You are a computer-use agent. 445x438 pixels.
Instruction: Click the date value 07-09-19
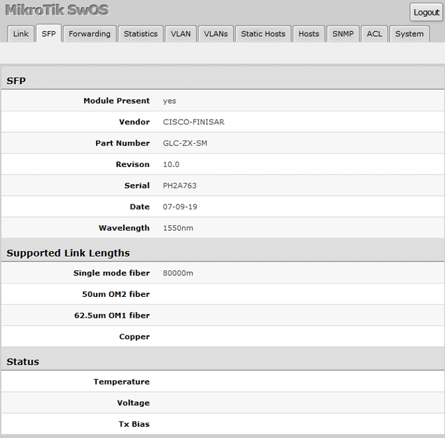180,206
